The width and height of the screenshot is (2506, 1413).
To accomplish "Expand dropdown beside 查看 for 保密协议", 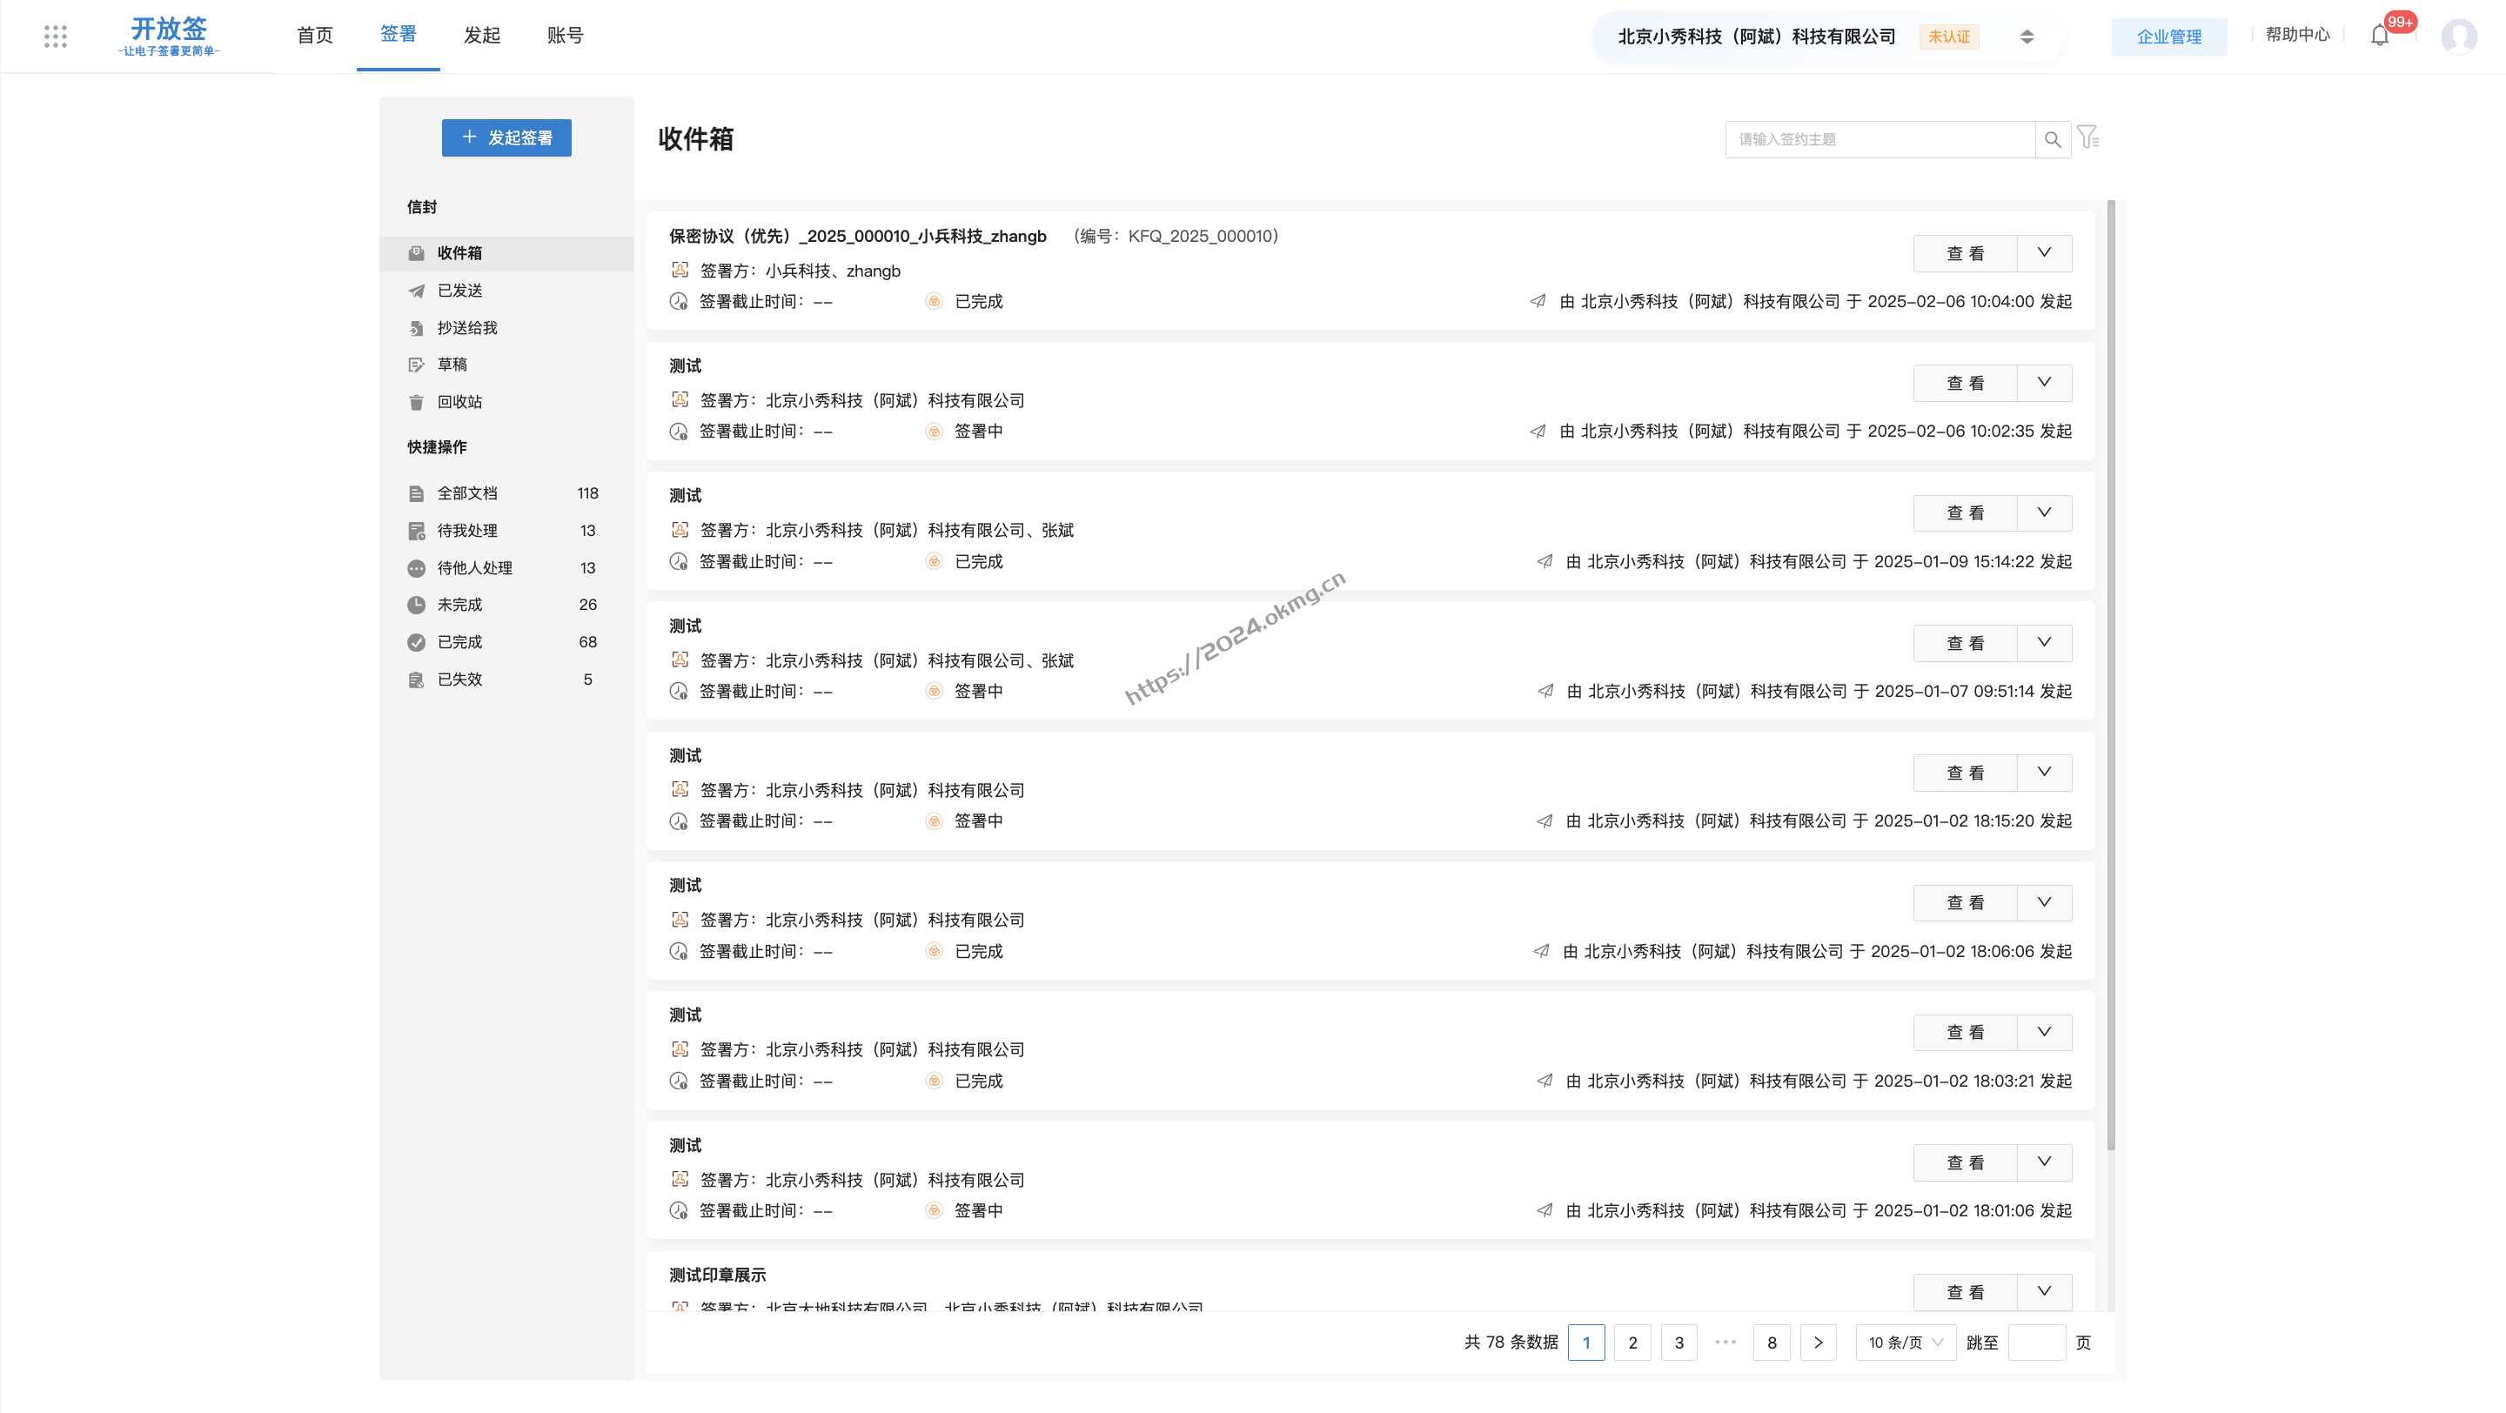I will (2044, 253).
